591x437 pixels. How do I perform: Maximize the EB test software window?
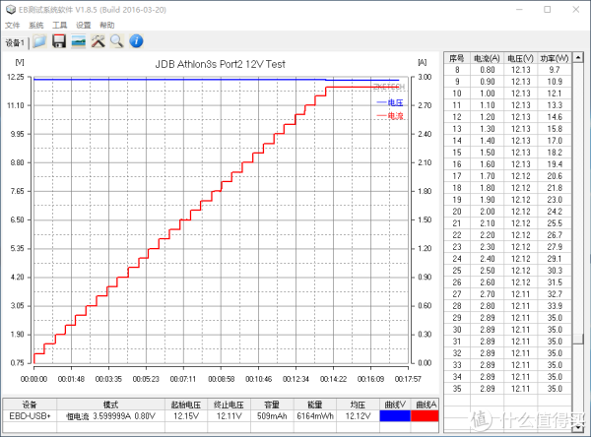548,10
